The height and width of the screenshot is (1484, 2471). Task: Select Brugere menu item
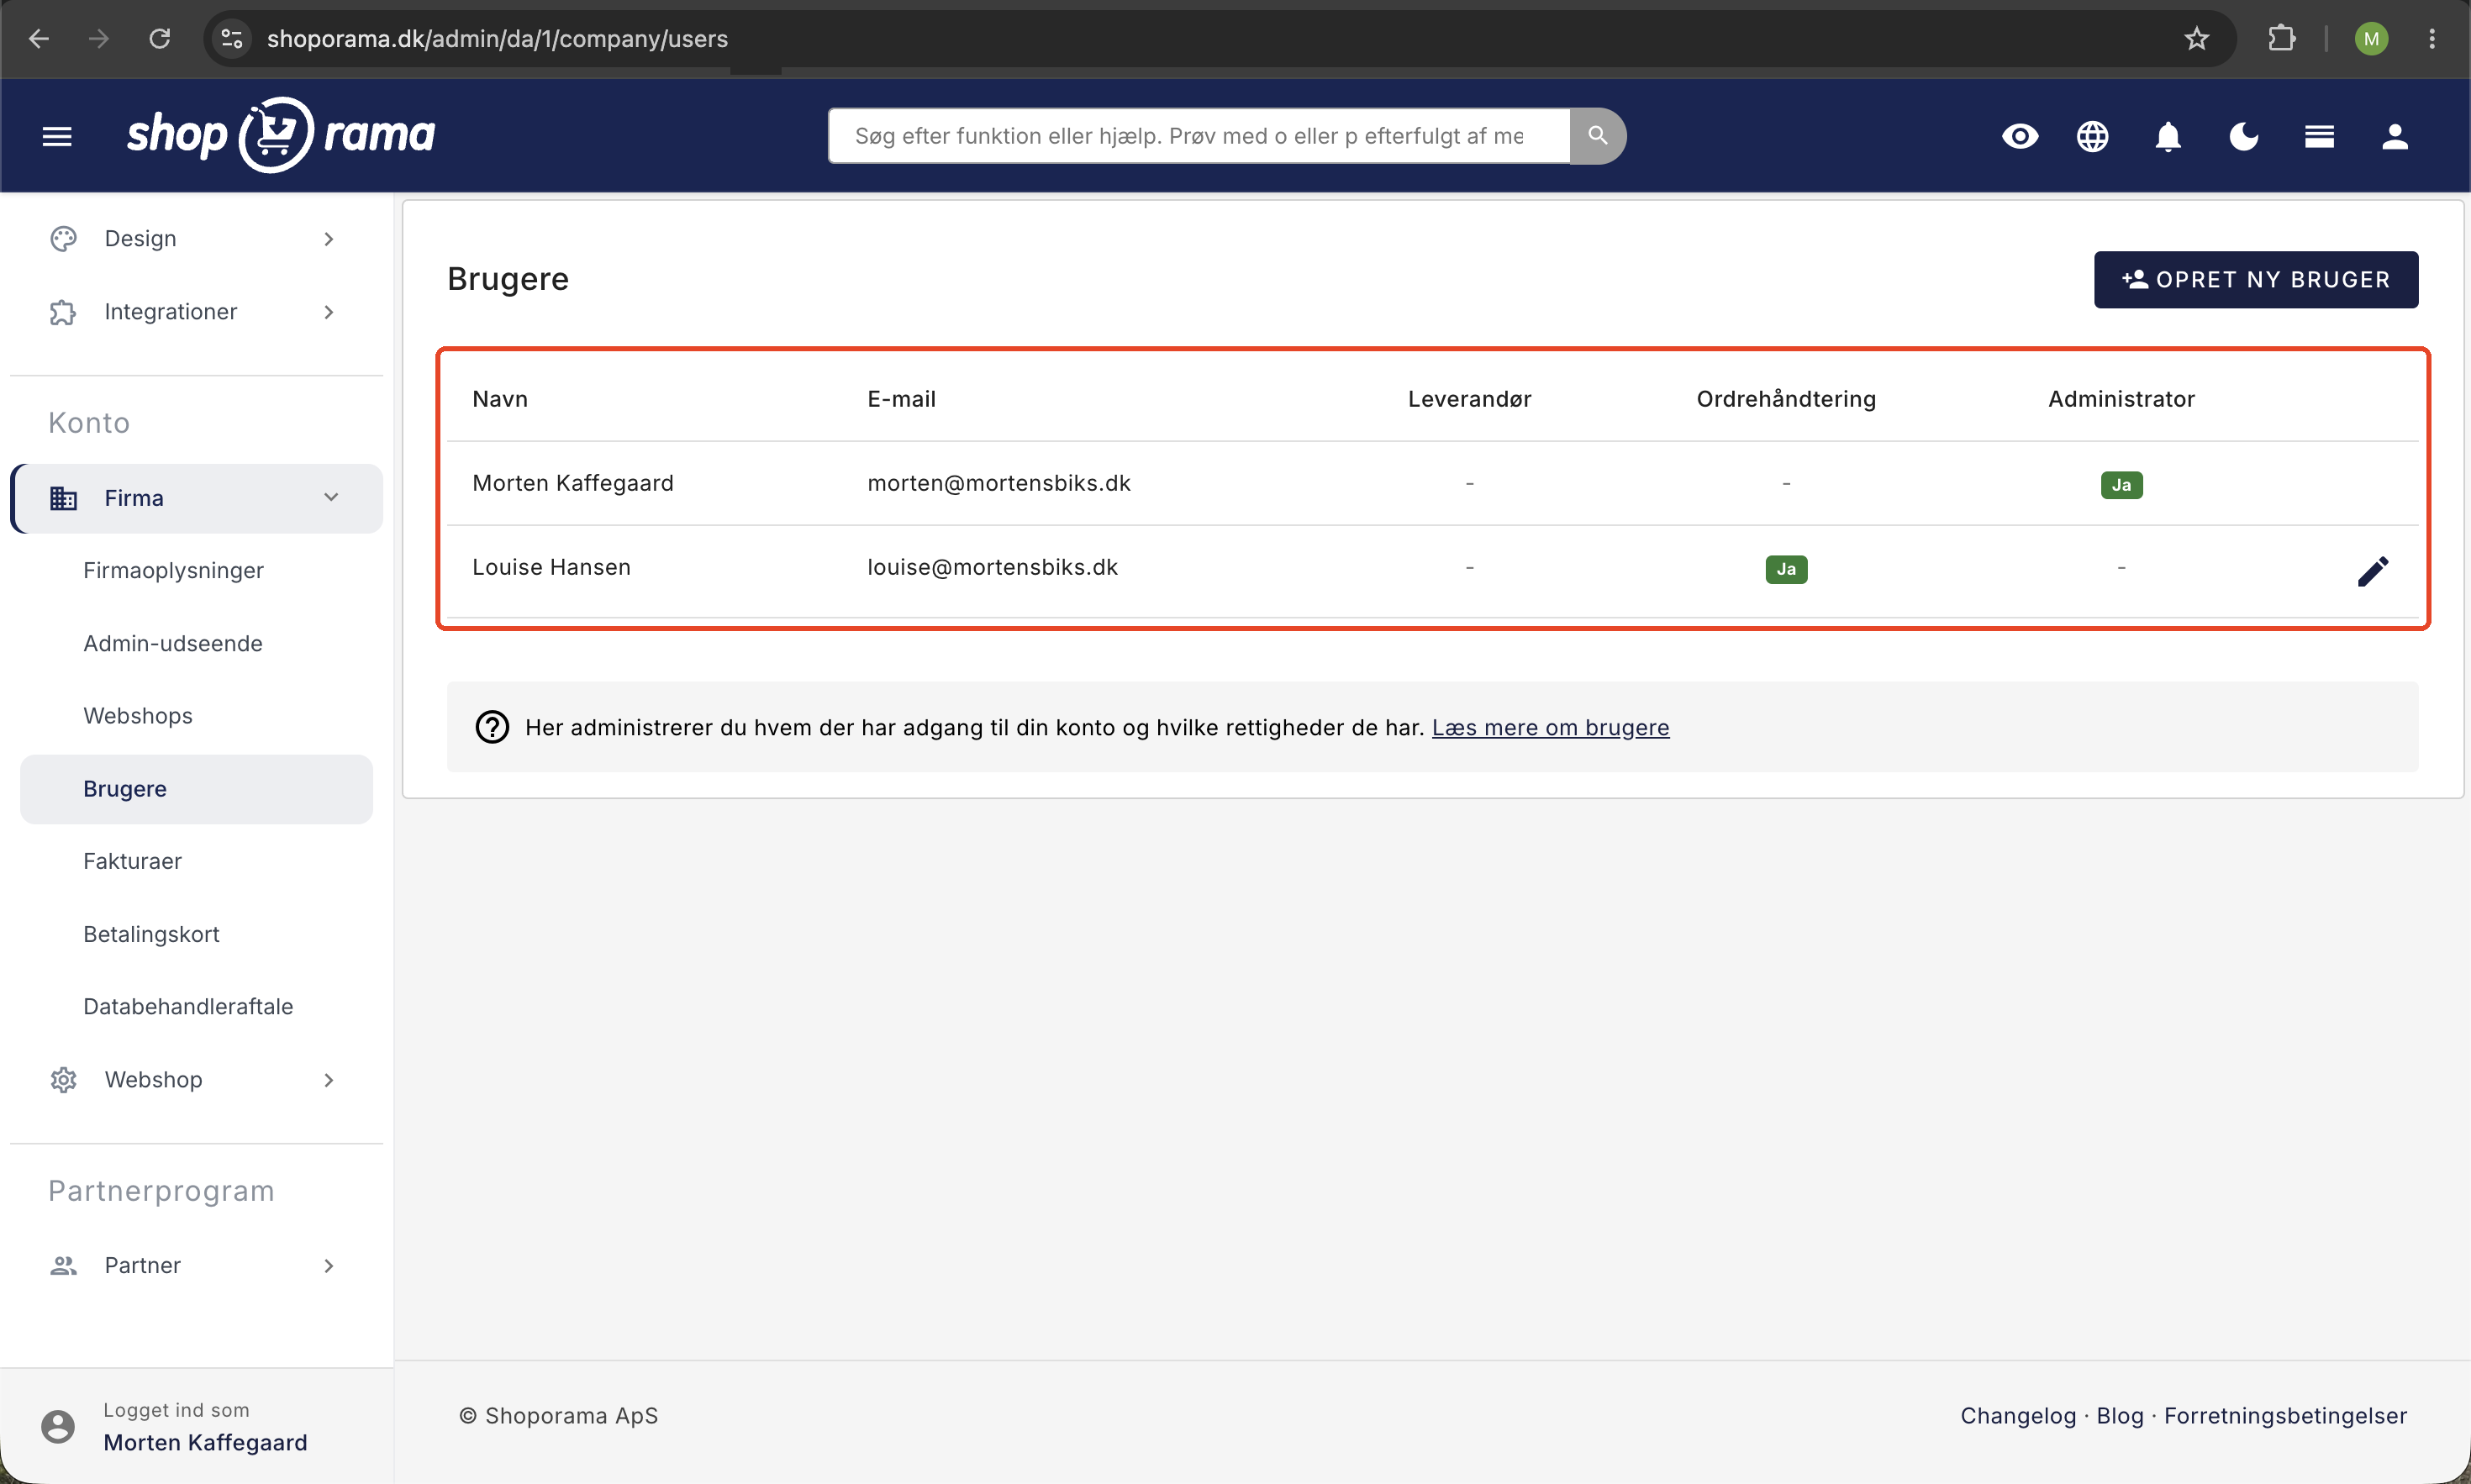tap(196, 789)
